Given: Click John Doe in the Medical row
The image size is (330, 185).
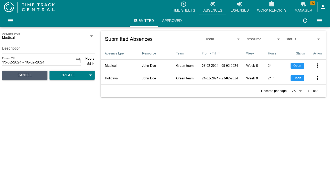Looking at the screenshot, I should point(149,66).
